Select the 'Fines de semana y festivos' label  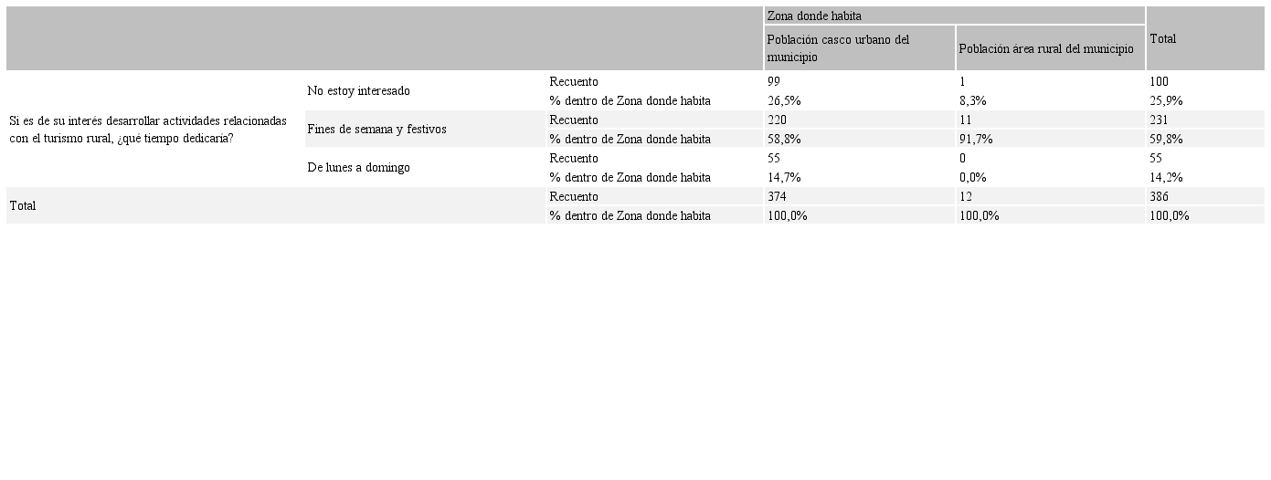click(376, 129)
